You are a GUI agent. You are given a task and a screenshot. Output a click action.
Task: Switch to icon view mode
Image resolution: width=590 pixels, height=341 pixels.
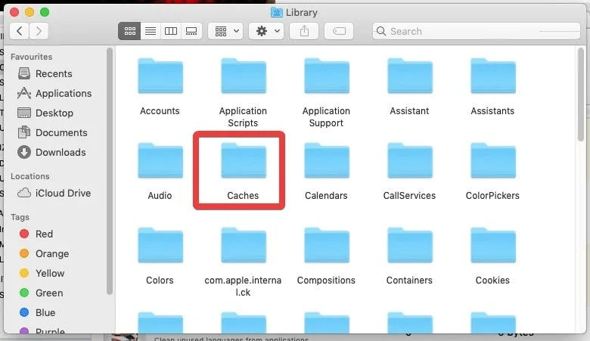coord(129,31)
